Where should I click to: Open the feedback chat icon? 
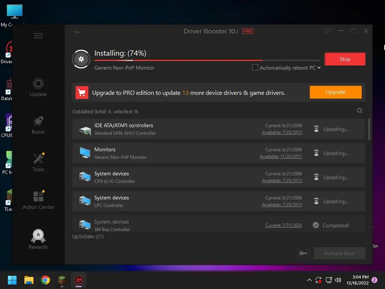point(328,31)
